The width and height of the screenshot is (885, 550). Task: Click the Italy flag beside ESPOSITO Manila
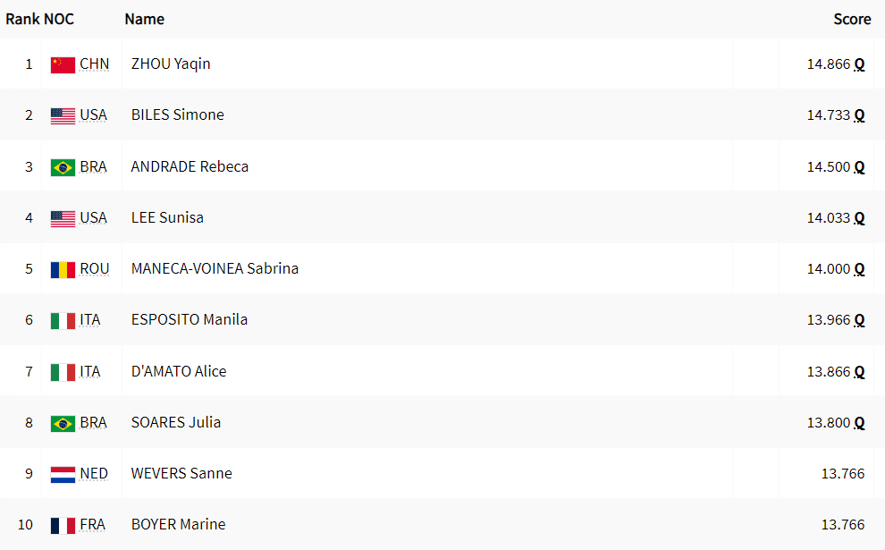tap(63, 321)
